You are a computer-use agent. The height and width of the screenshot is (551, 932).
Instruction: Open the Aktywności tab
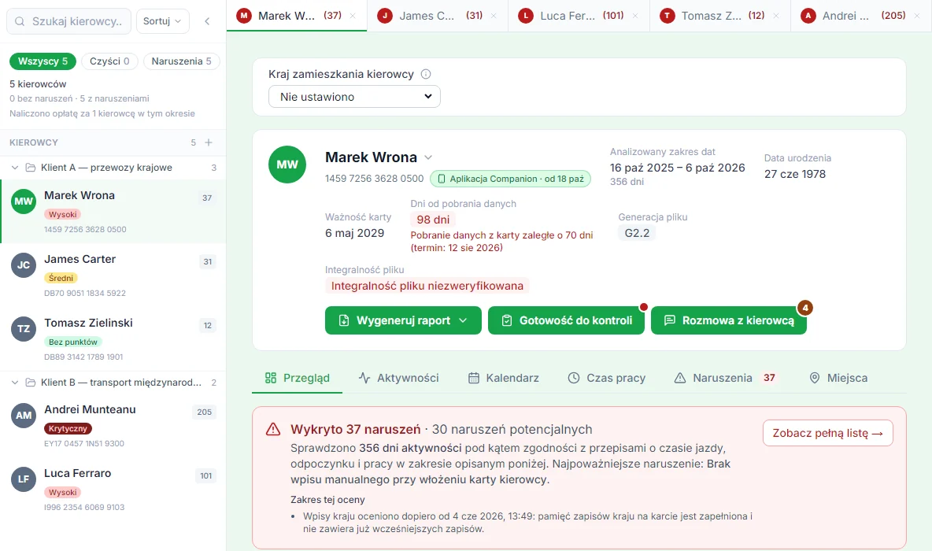[399, 378]
